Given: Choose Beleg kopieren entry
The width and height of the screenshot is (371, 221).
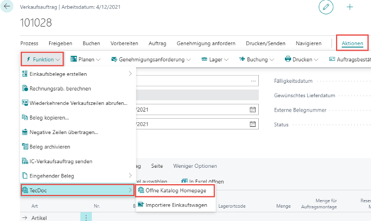Looking at the screenshot, I should [78, 118].
